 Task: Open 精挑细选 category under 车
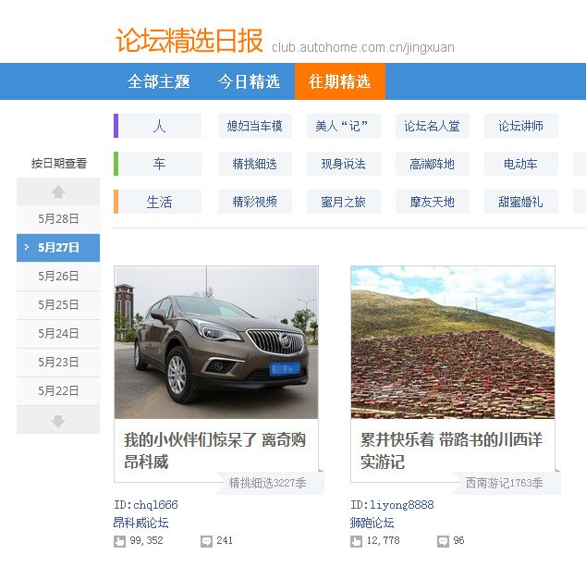254,165
